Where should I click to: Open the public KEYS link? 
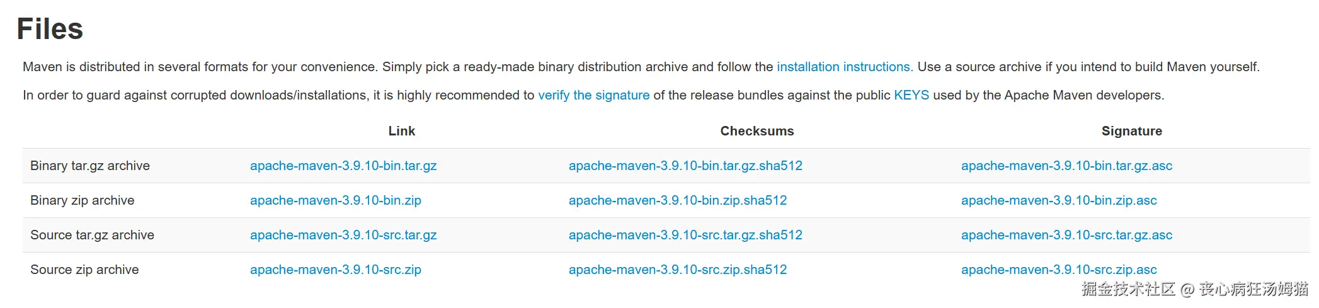click(x=911, y=95)
